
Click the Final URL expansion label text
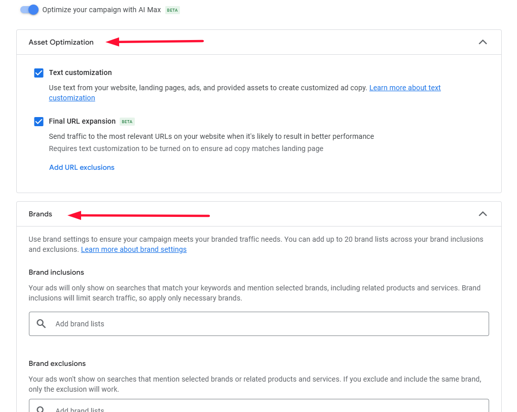(82, 121)
